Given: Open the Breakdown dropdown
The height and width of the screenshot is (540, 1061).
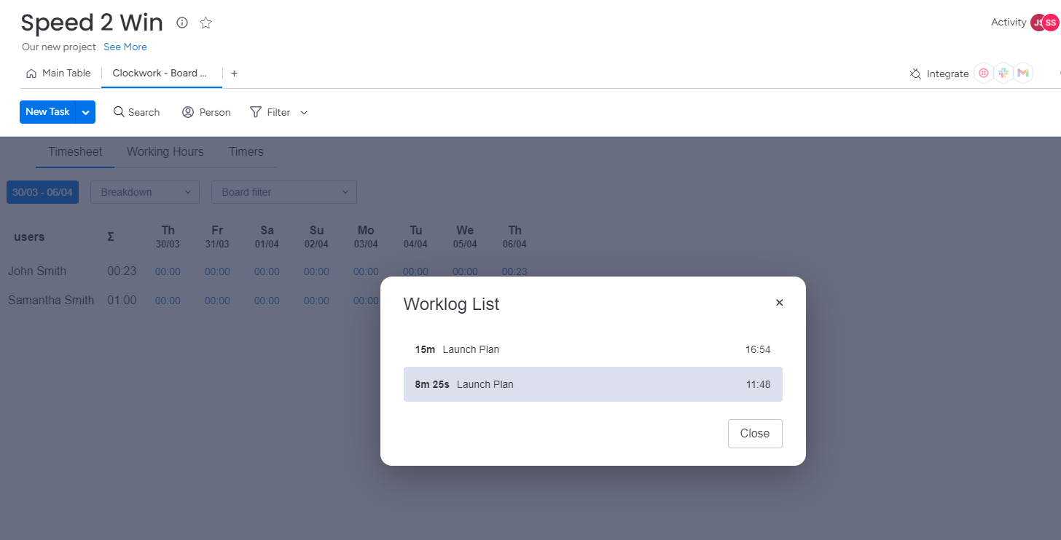Looking at the screenshot, I should pyautogui.click(x=145, y=192).
